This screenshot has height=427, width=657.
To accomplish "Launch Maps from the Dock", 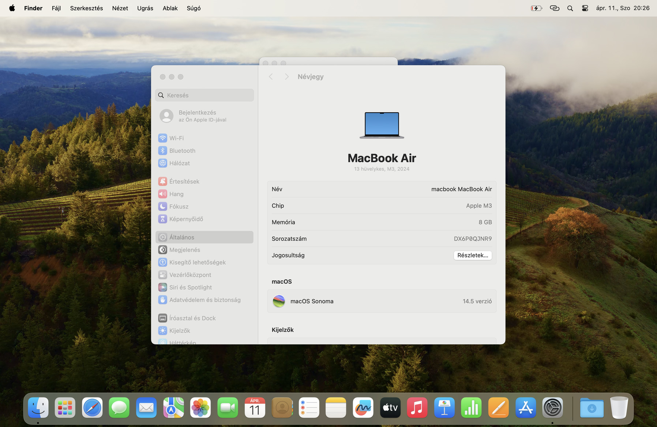I will tap(173, 408).
